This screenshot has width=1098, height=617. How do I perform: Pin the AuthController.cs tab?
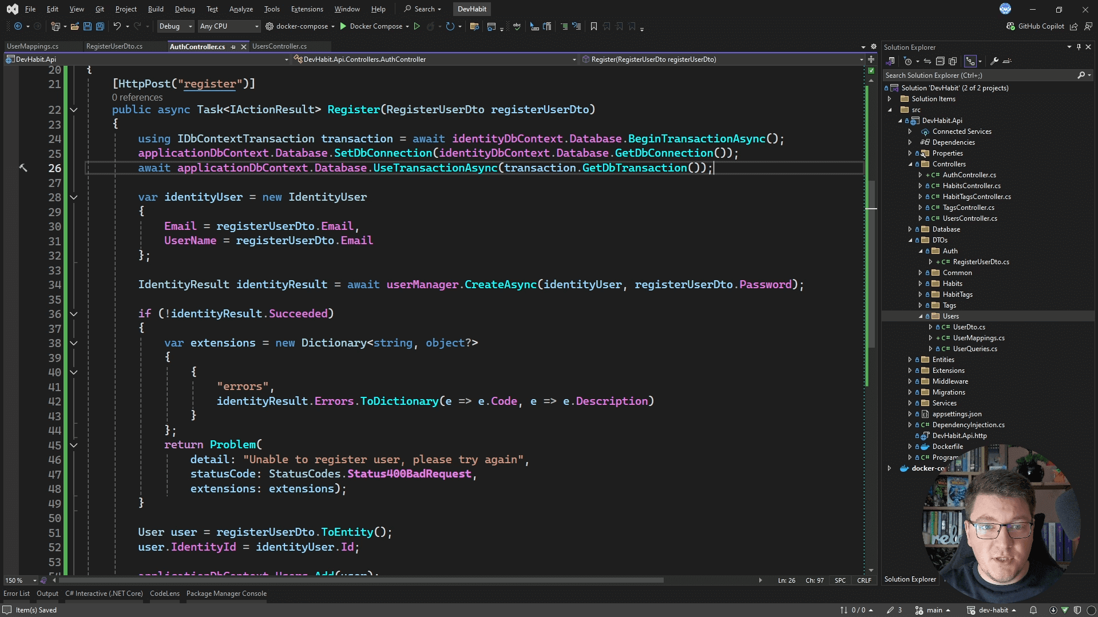233,46
